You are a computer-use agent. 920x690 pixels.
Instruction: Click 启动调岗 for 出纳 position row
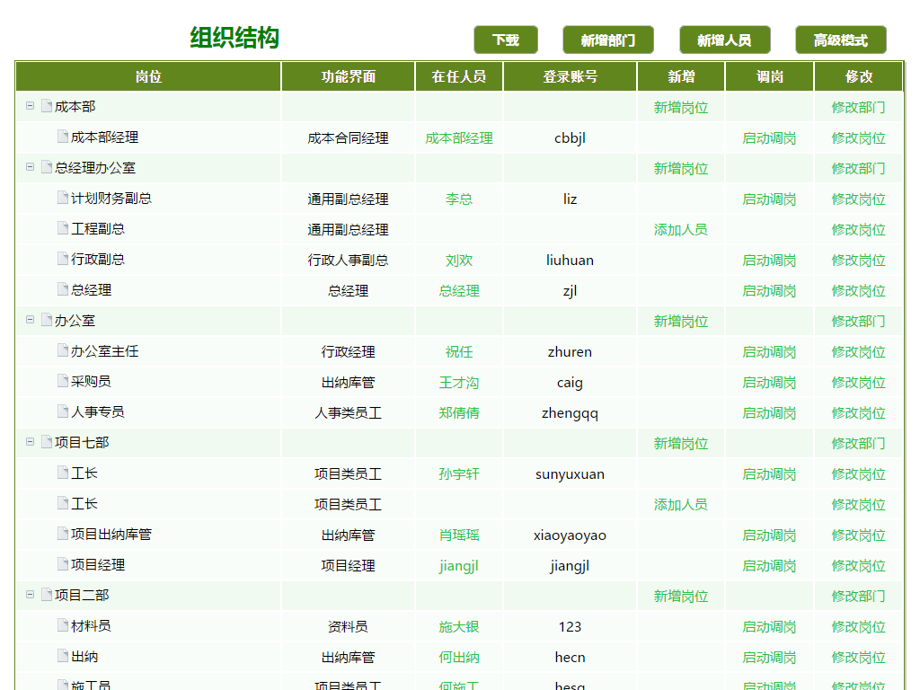(769, 657)
